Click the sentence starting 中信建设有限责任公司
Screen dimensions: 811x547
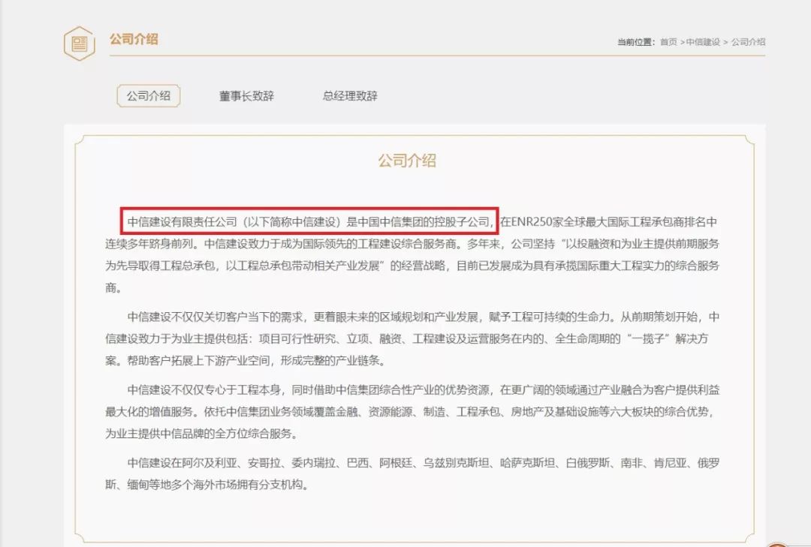[x=309, y=222]
